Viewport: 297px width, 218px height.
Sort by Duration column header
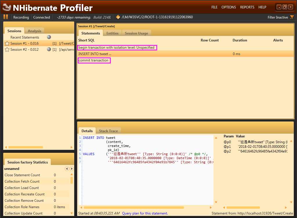pyautogui.click(x=240, y=40)
